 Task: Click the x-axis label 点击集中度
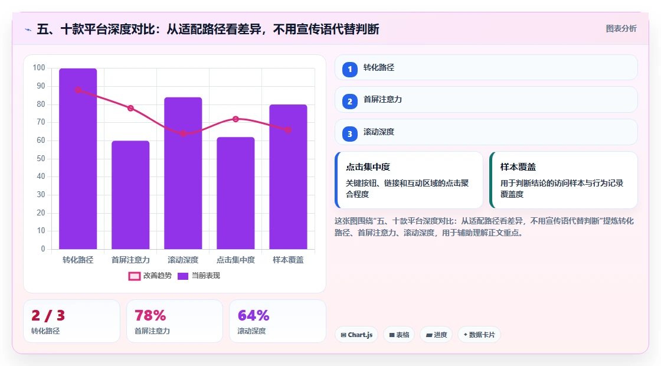point(235,260)
